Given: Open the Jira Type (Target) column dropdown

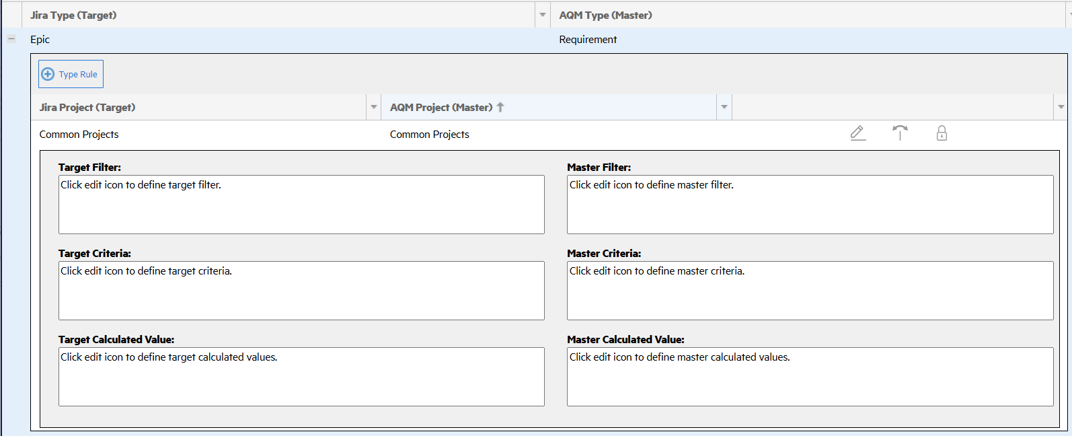Looking at the screenshot, I should coord(542,15).
